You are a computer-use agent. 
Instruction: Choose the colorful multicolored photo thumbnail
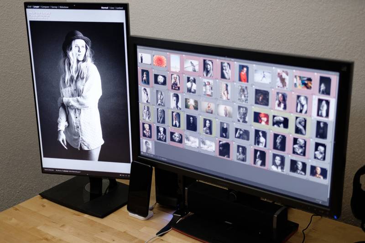(302, 82)
